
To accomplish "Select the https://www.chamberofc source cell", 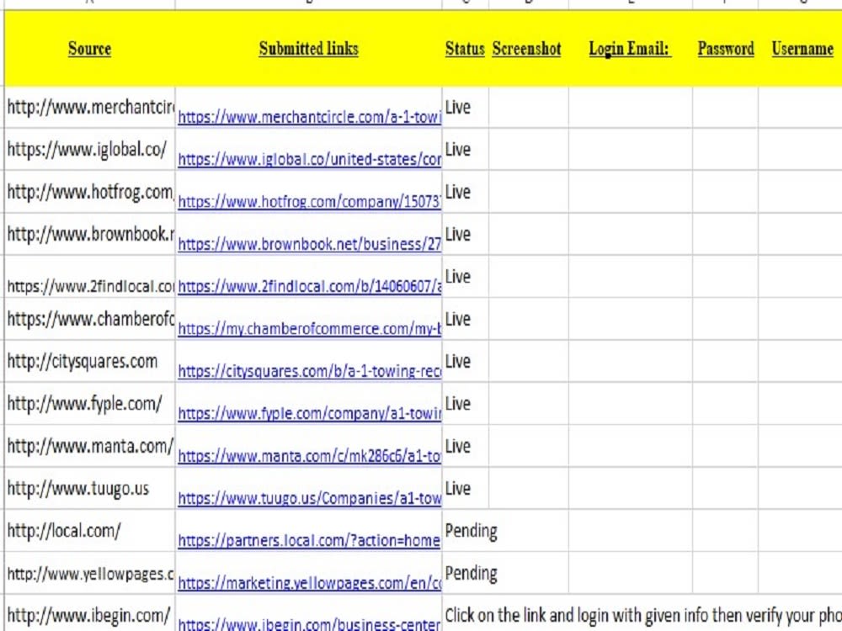I will (x=90, y=319).
